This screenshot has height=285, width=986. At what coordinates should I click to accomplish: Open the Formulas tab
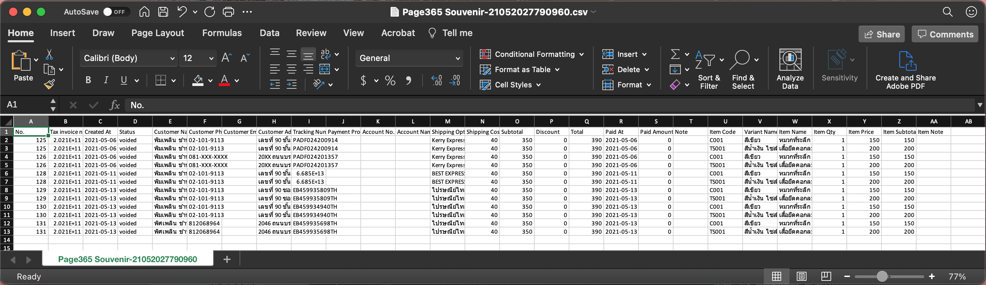click(x=222, y=33)
